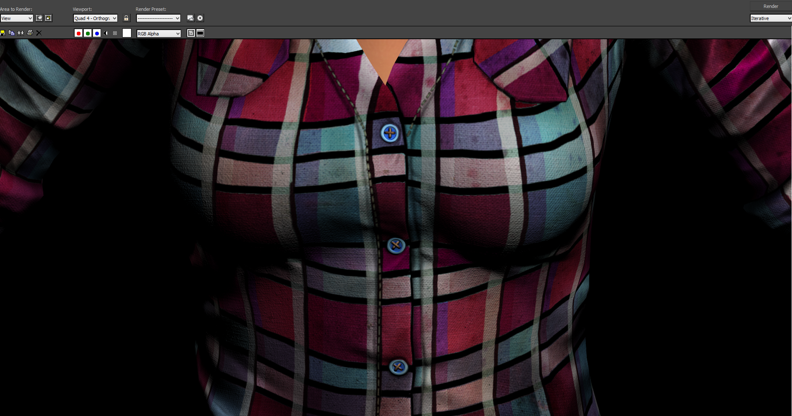Expand the RGB Alpha channel dropdown

(x=159, y=34)
